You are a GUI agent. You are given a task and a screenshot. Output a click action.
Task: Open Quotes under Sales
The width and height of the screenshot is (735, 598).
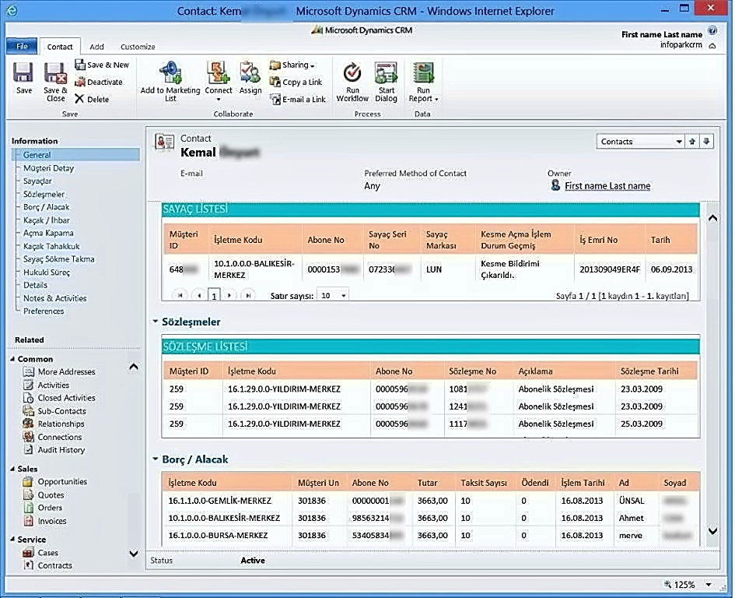44,494
